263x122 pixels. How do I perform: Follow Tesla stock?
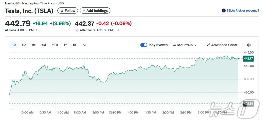(68, 11)
